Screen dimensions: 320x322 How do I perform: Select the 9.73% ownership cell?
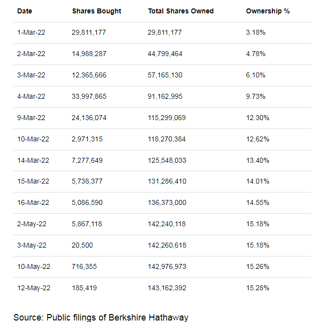click(256, 96)
